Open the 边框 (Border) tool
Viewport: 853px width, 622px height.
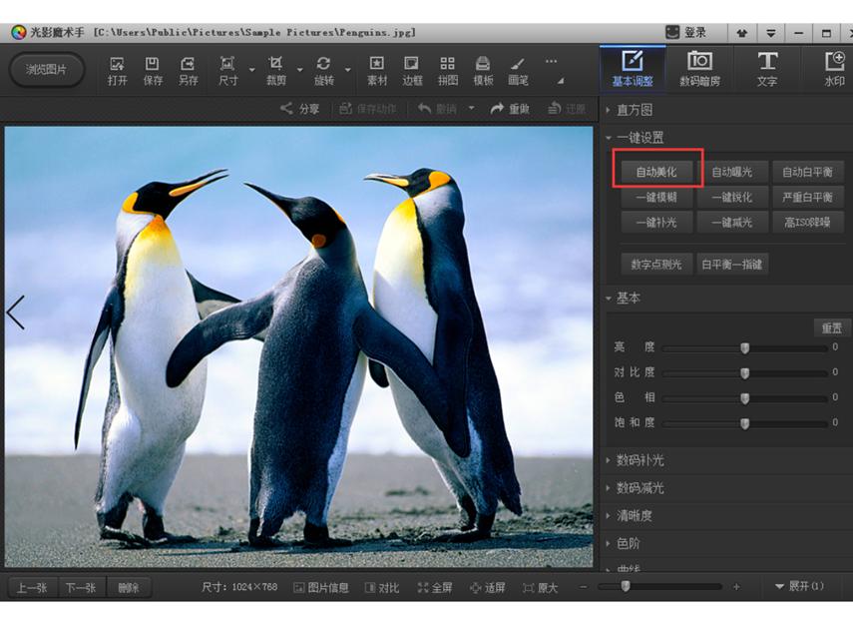(x=412, y=69)
